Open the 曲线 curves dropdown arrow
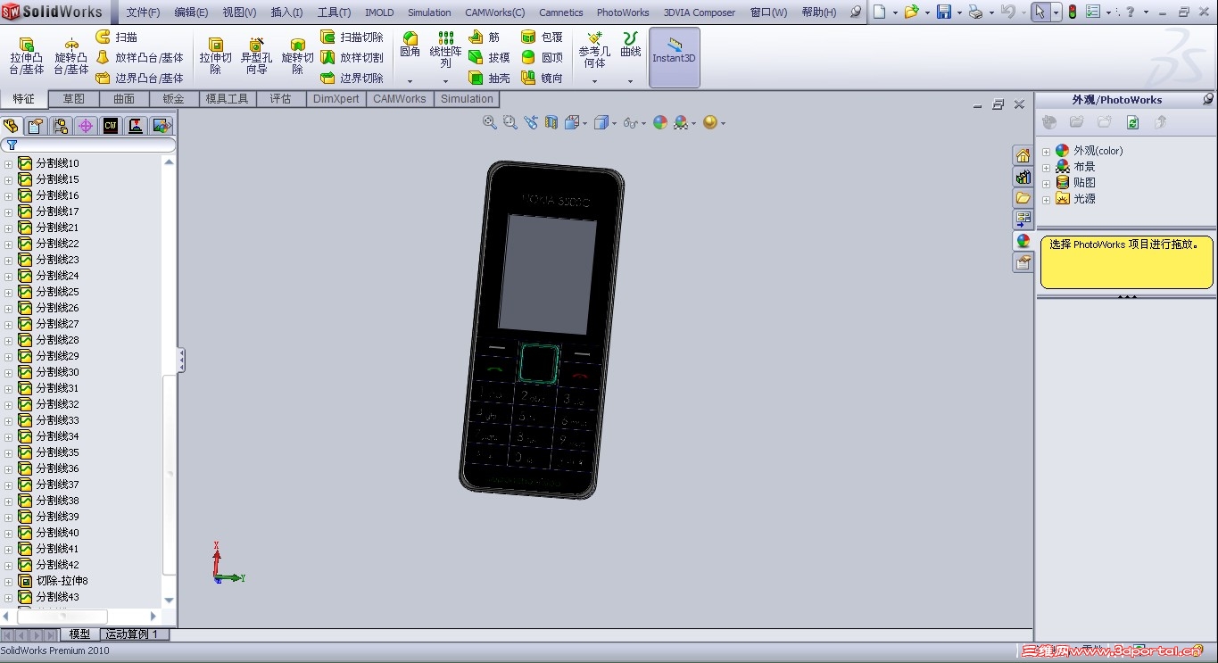The height and width of the screenshot is (663, 1218). [630, 81]
